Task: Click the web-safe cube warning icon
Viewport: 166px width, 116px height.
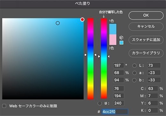Action: [x=121, y=38]
